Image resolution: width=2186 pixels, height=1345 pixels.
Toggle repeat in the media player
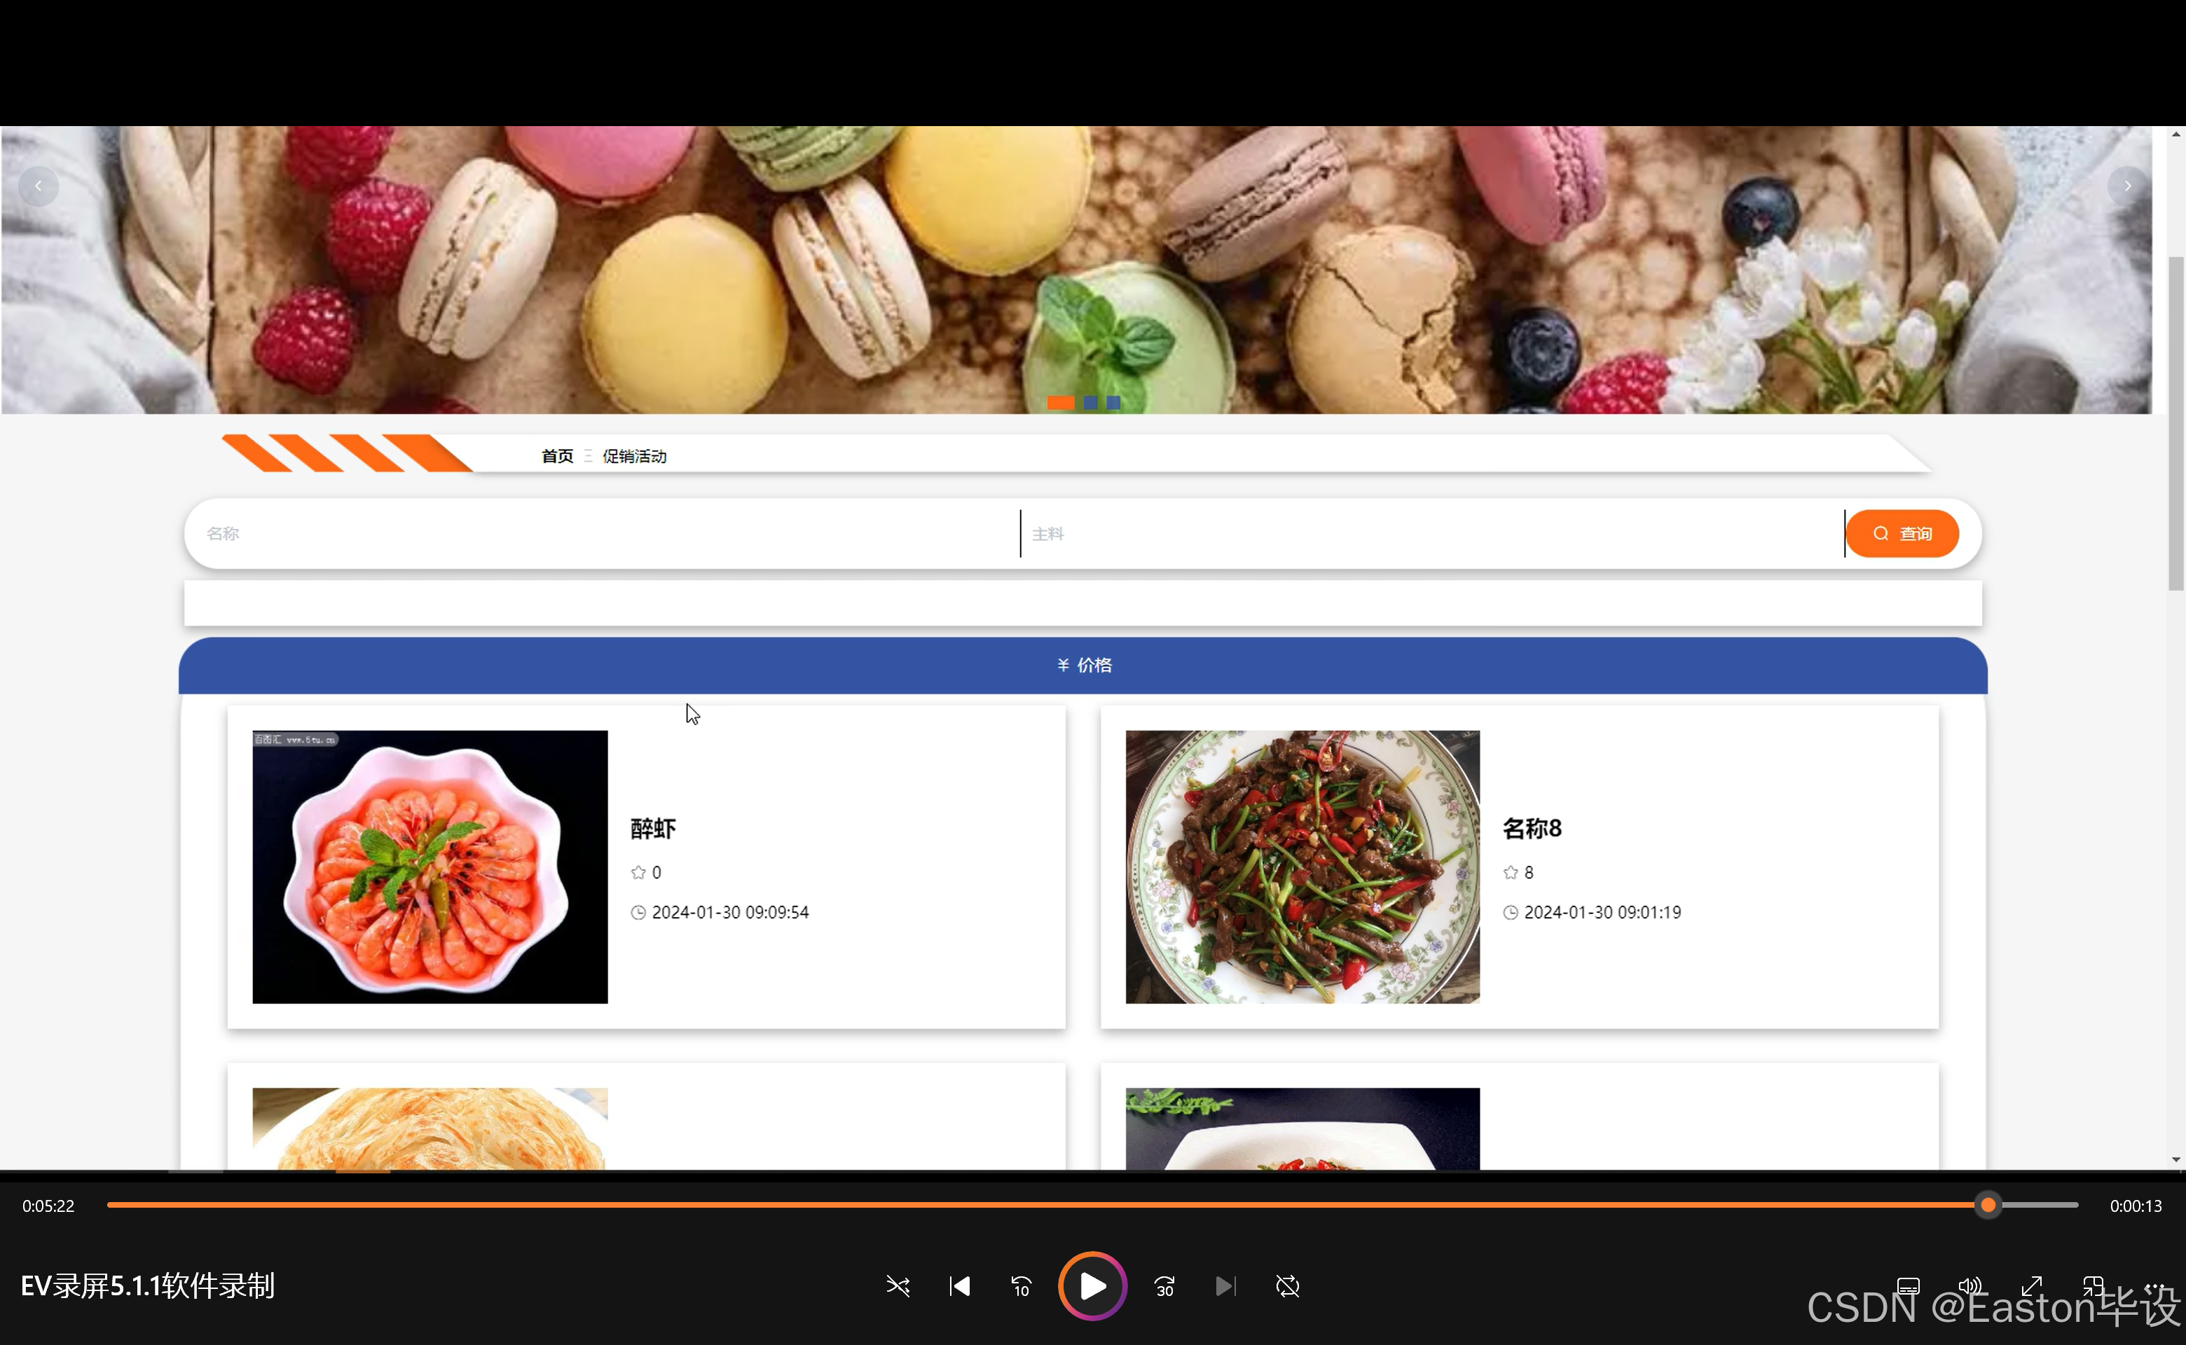[1287, 1285]
